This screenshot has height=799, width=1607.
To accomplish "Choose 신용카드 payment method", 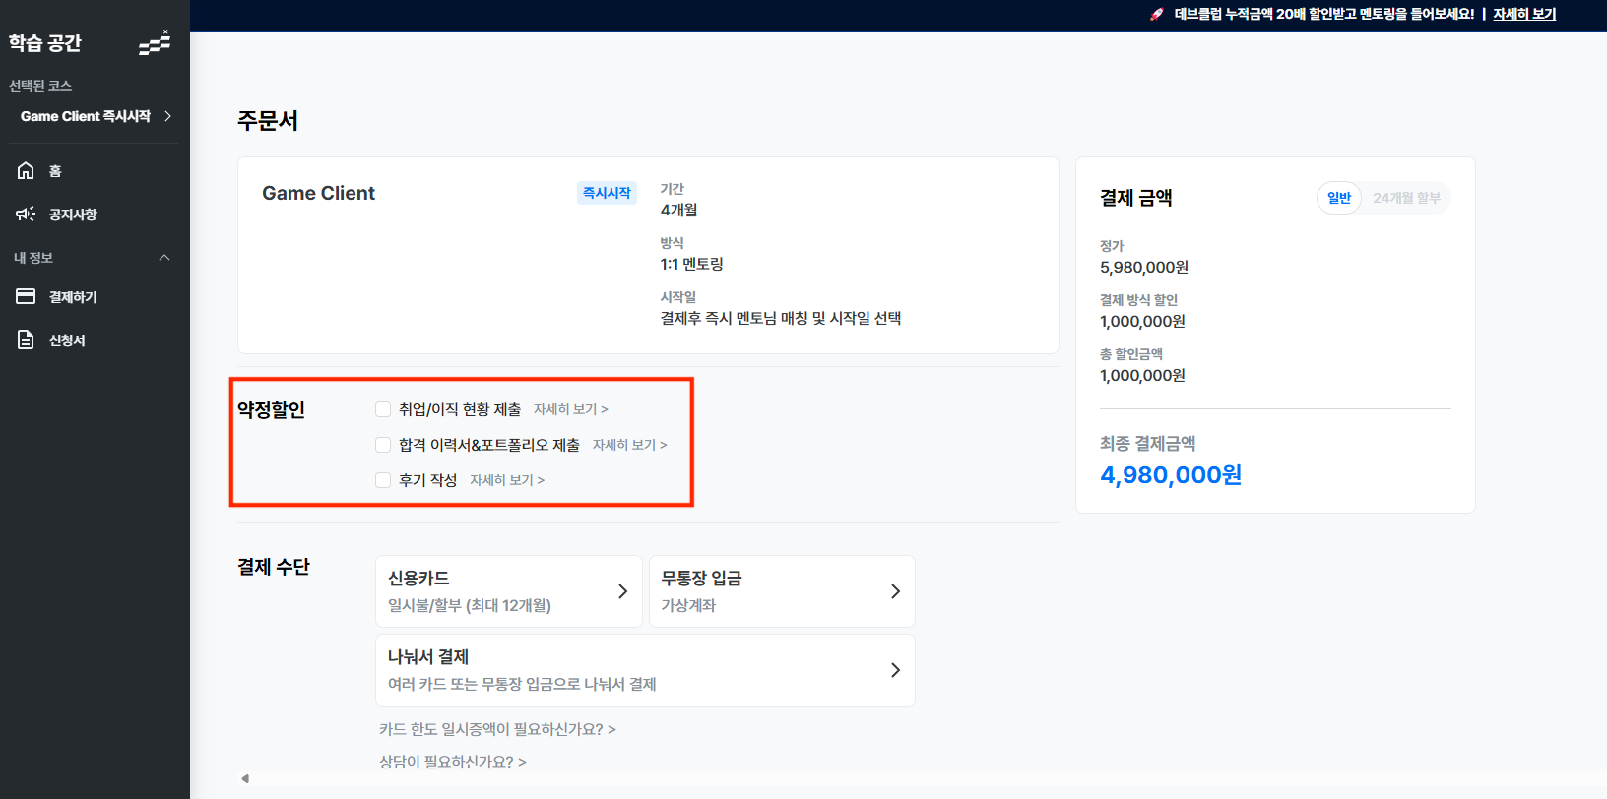I will pos(509,591).
